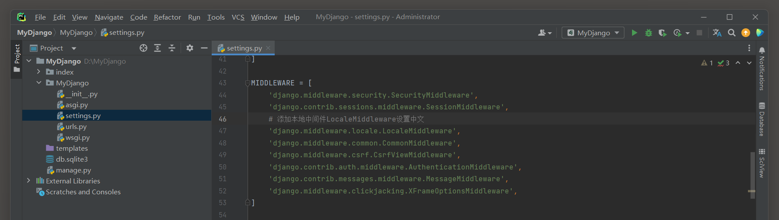
Task: Click the MyDjango root breadcrumb
Action: tap(35, 33)
